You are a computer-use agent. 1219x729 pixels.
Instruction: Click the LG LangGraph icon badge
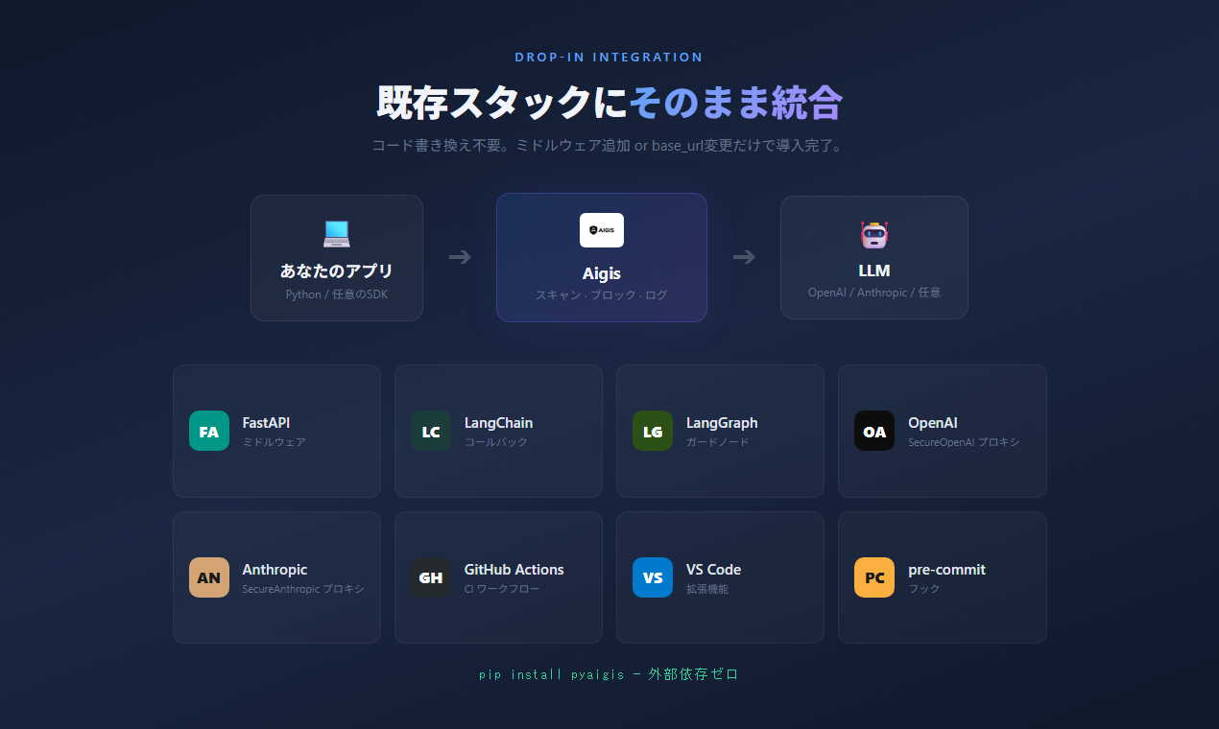point(653,431)
